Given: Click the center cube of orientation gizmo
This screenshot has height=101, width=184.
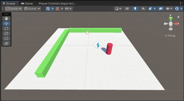Looking at the screenshot, I should click(x=171, y=24).
